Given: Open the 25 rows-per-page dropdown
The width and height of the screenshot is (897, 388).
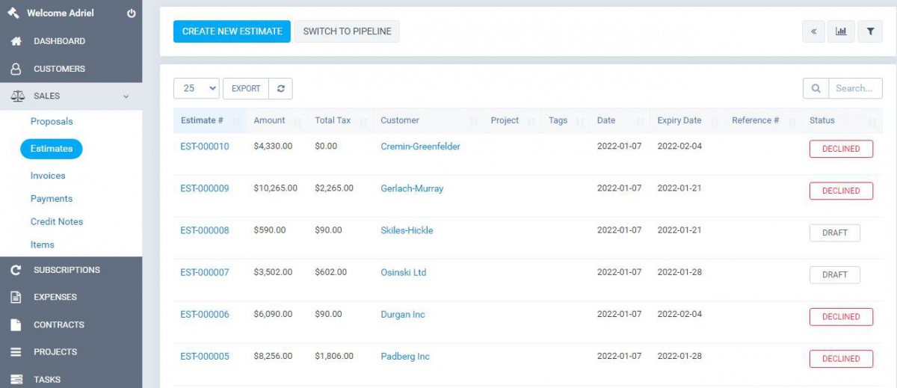Looking at the screenshot, I should [197, 88].
